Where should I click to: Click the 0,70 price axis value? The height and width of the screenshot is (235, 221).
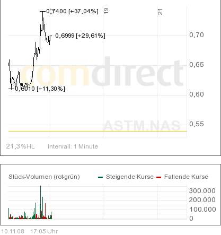coord(197,35)
